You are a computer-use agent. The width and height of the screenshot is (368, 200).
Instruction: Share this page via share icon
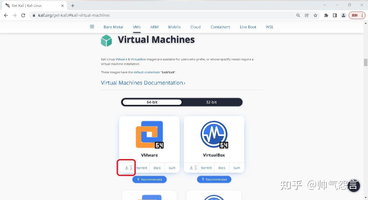tap(307, 15)
